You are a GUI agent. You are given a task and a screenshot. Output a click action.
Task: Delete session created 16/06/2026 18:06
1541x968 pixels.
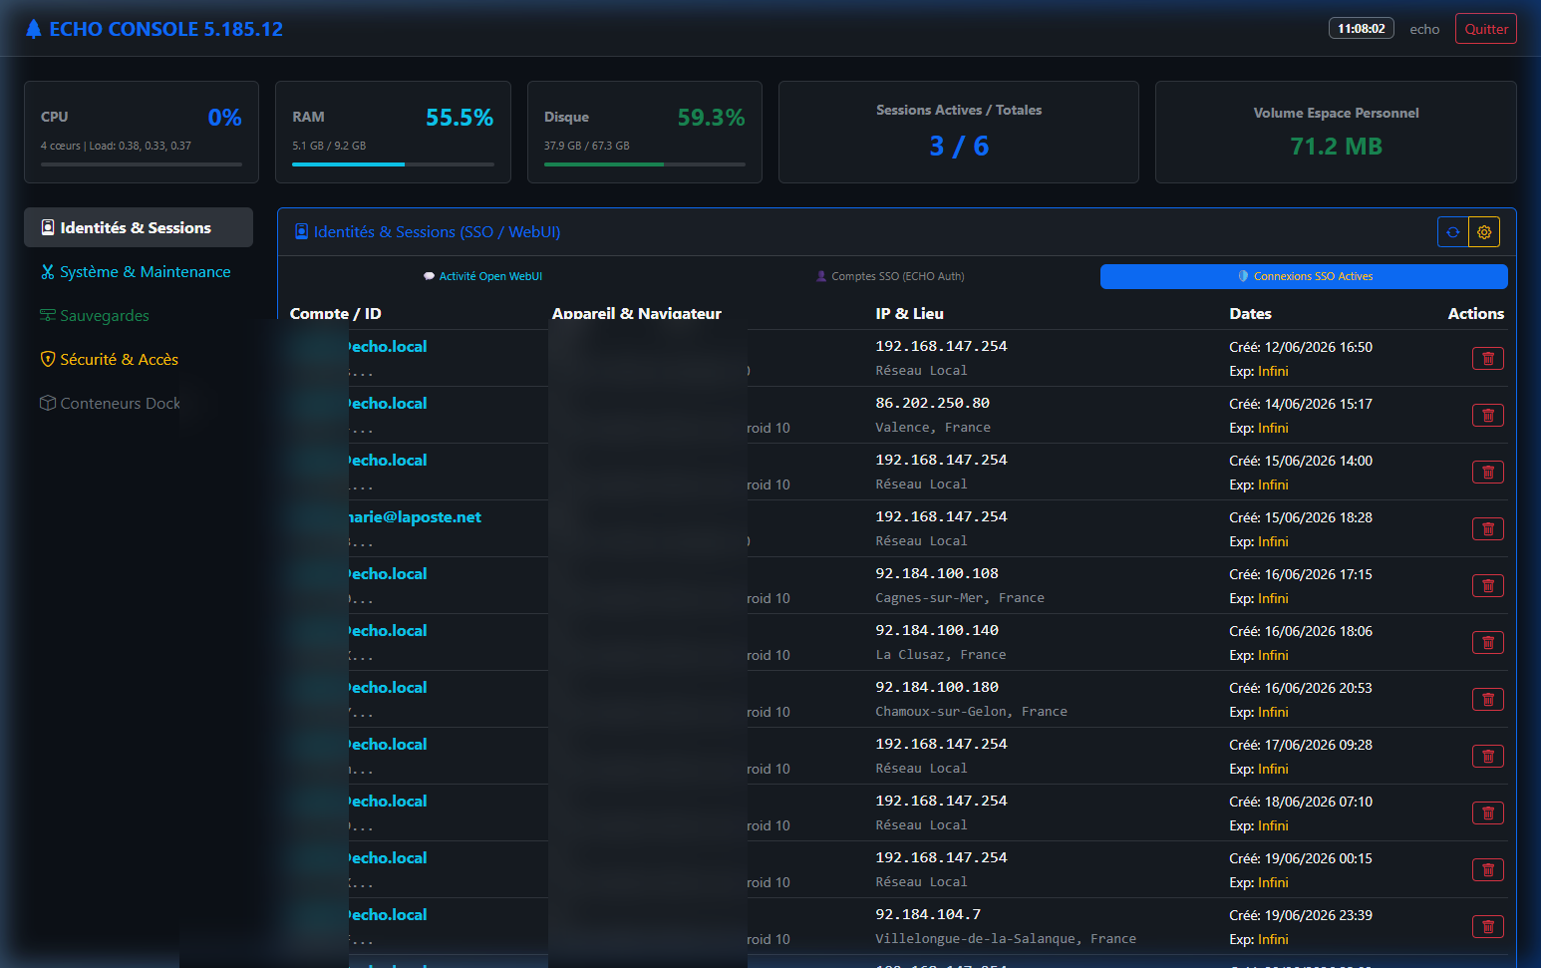[x=1488, y=643]
